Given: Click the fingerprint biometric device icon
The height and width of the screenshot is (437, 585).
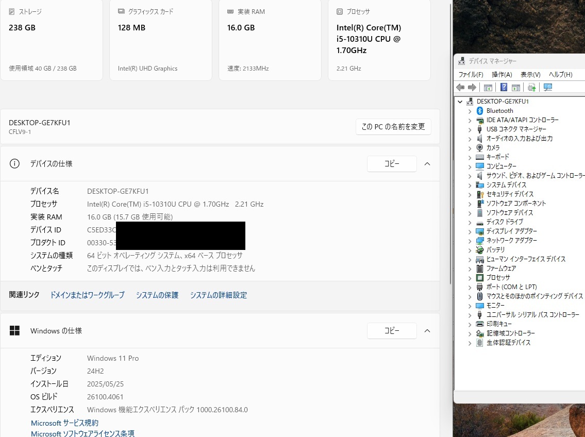Looking at the screenshot, I should pyautogui.click(x=480, y=342).
